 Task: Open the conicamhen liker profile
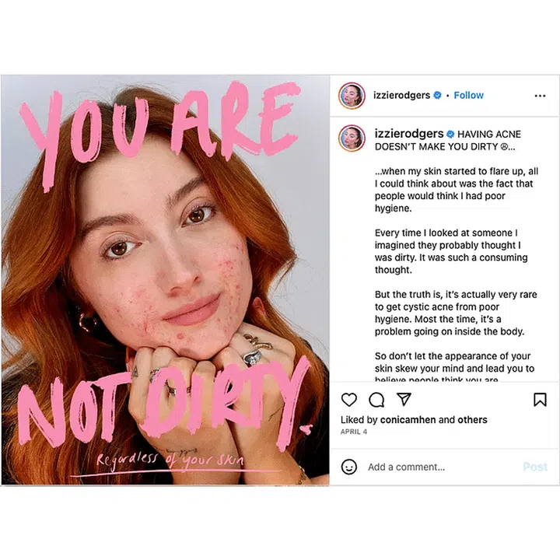point(408,420)
